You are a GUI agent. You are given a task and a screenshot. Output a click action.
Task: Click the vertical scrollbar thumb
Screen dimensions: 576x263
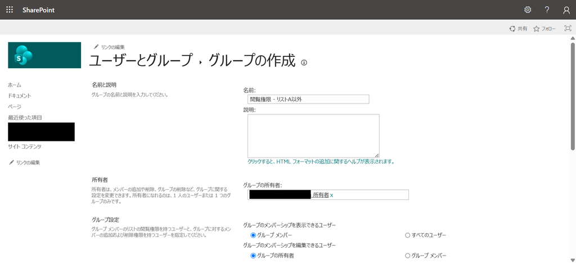click(572, 96)
